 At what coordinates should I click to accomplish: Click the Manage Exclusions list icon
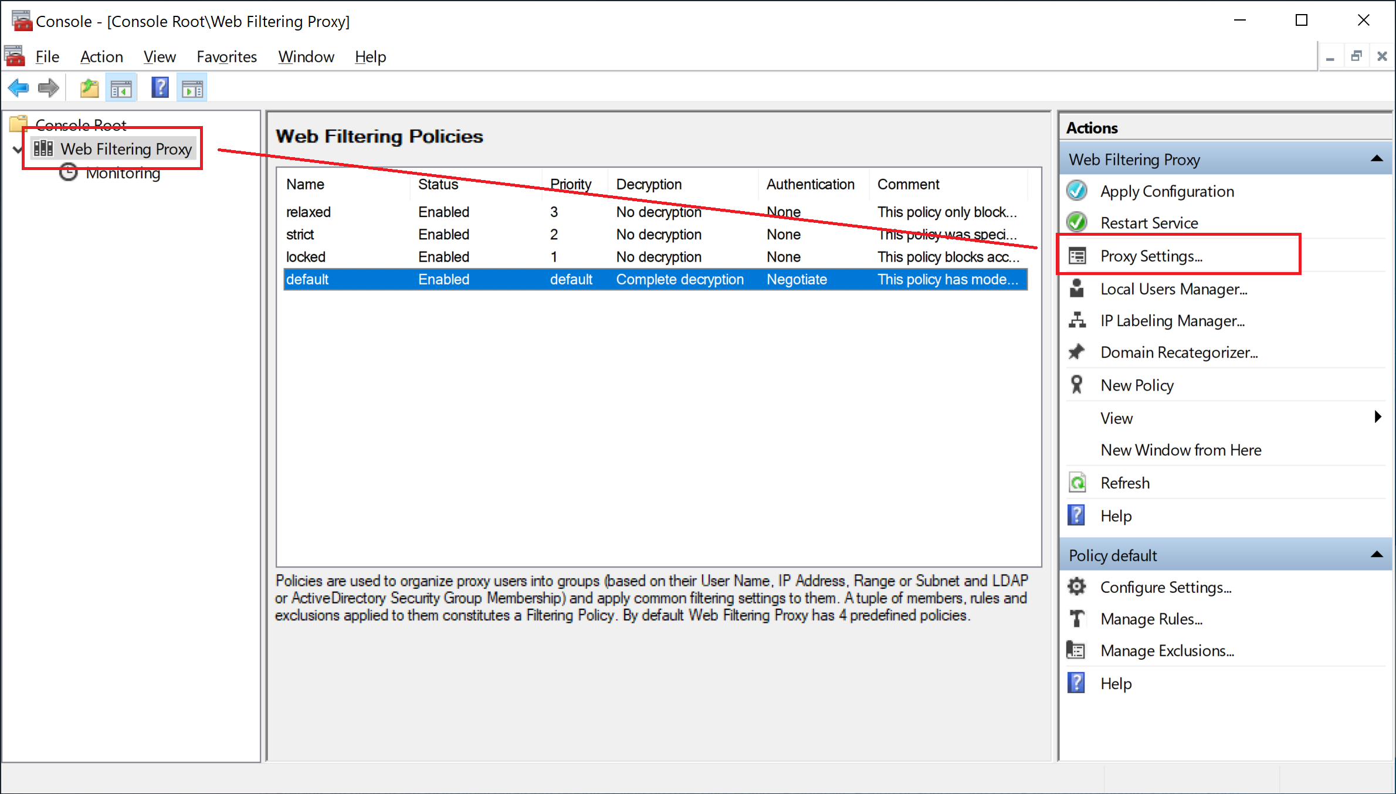click(1076, 650)
